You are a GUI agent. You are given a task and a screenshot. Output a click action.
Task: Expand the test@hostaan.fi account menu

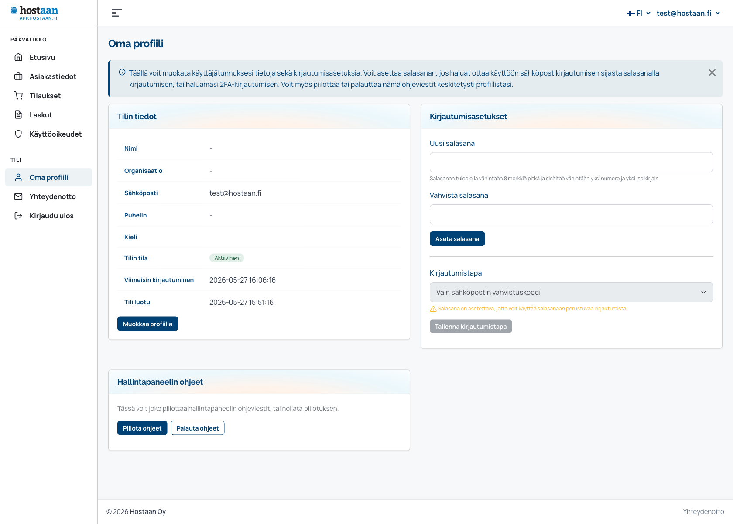click(x=688, y=13)
